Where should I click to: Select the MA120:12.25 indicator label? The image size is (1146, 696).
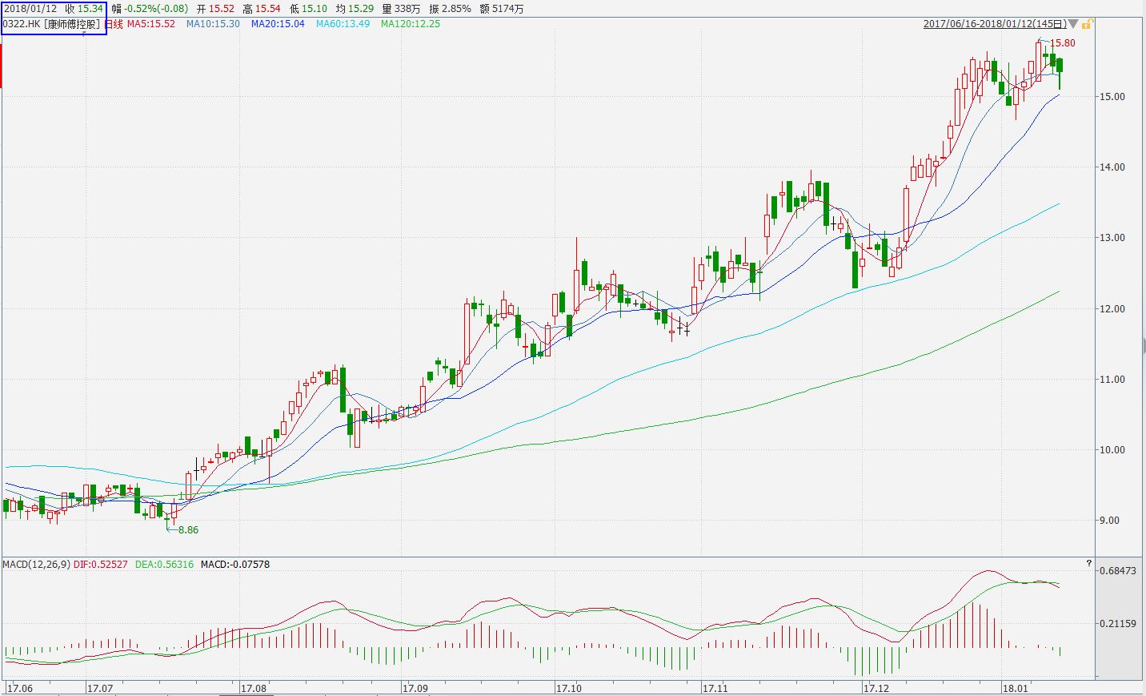click(x=410, y=24)
